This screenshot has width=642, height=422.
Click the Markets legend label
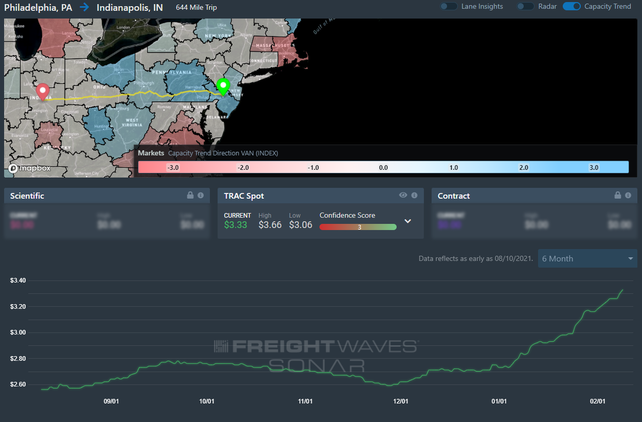[x=151, y=153]
